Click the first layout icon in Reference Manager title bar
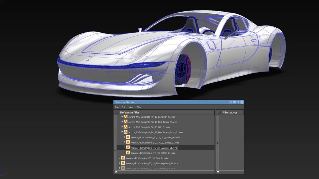This screenshot has height=179, width=319. (x=231, y=102)
